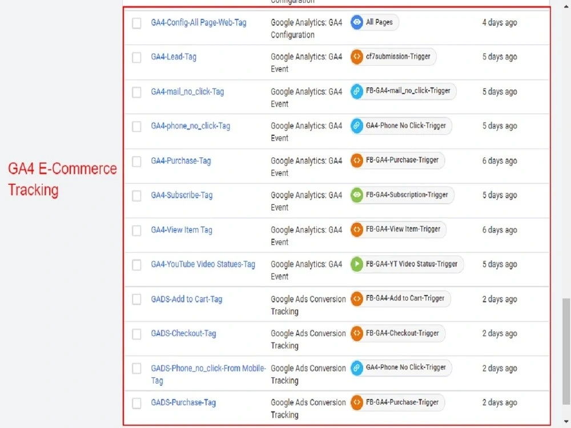This screenshot has width=571, height=428.
Task: Open the GA4-Subscribe-Tag link
Action: pyautogui.click(x=181, y=195)
